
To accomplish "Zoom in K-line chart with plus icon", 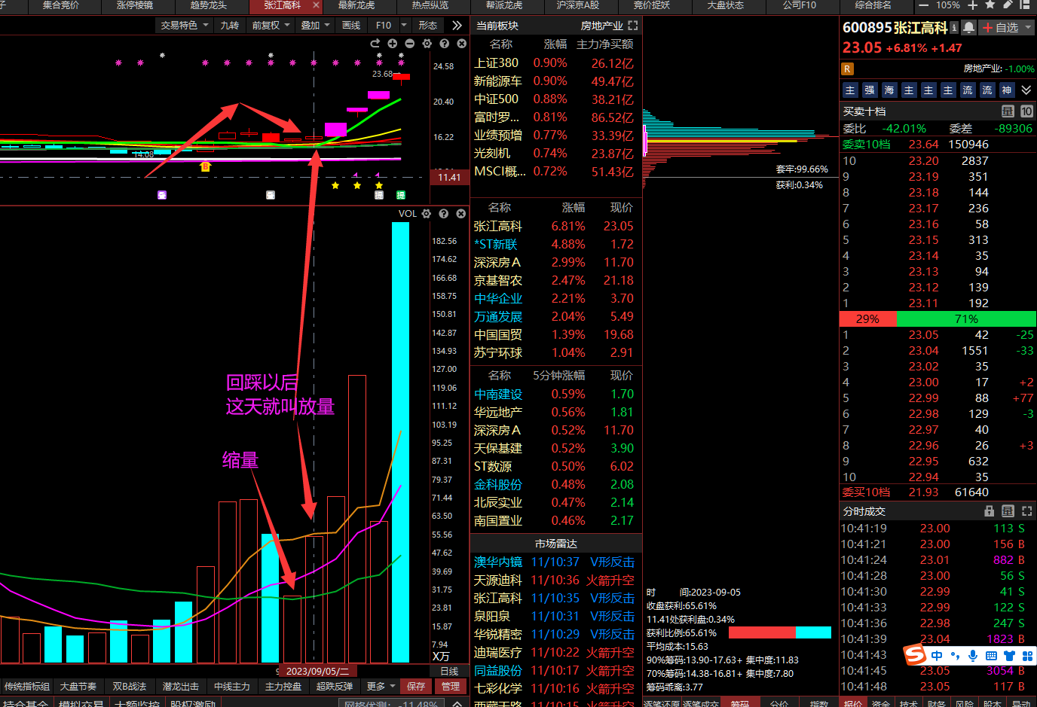I will [x=393, y=44].
